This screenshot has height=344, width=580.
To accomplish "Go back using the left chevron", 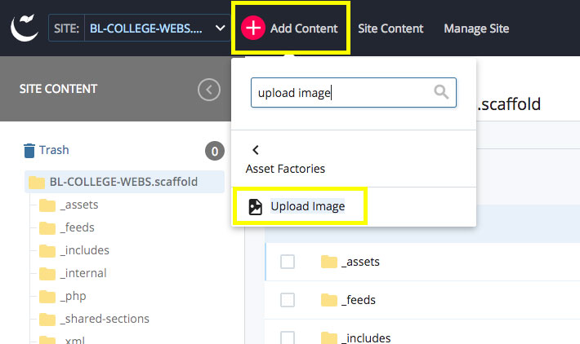I will pos(256,150).
